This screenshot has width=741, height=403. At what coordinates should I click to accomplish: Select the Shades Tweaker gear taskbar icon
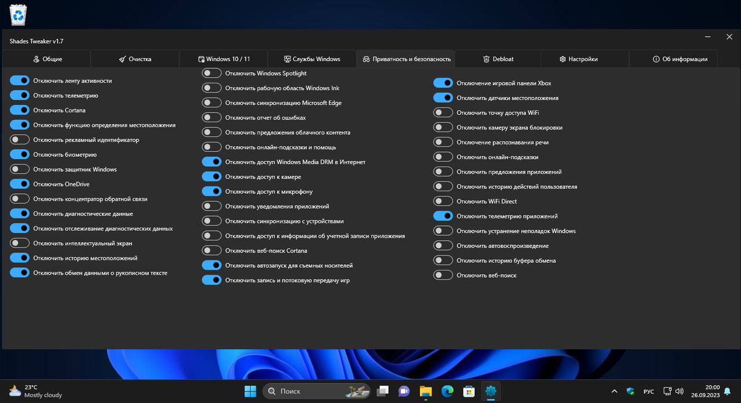491,391
